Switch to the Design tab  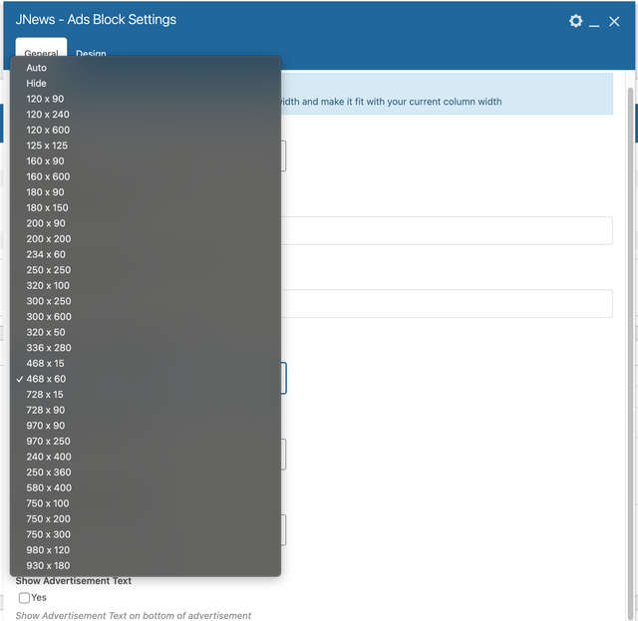(91, 53)
